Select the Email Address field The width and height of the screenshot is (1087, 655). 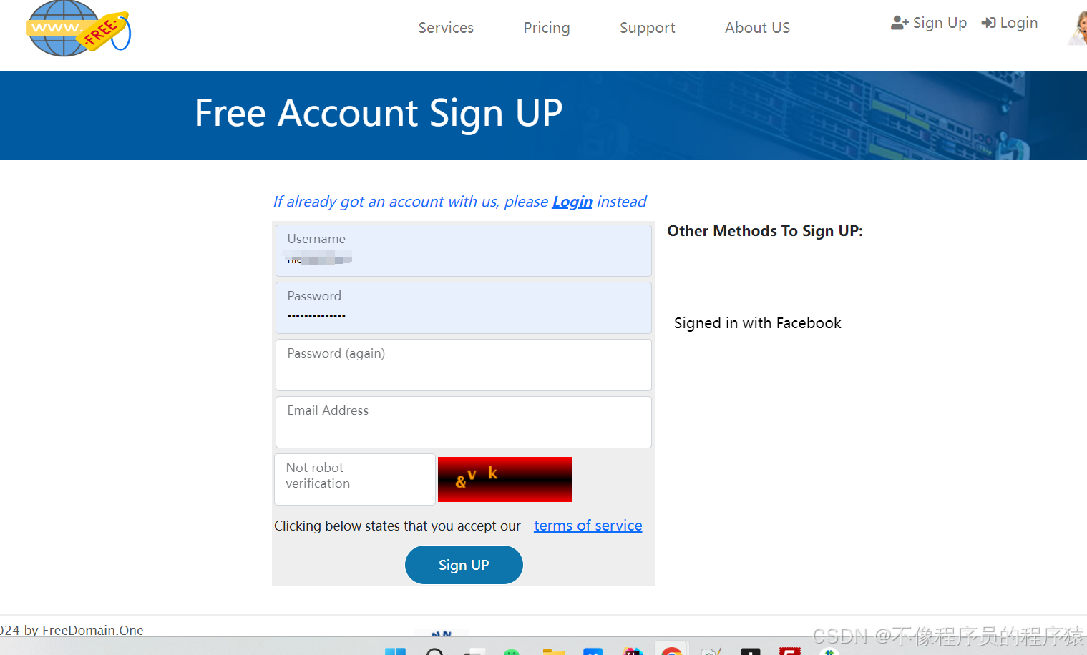pyautogui.click(x=464, y=422)
